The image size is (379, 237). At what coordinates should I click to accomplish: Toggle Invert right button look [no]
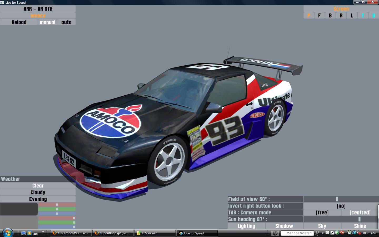tap(341, 206)
